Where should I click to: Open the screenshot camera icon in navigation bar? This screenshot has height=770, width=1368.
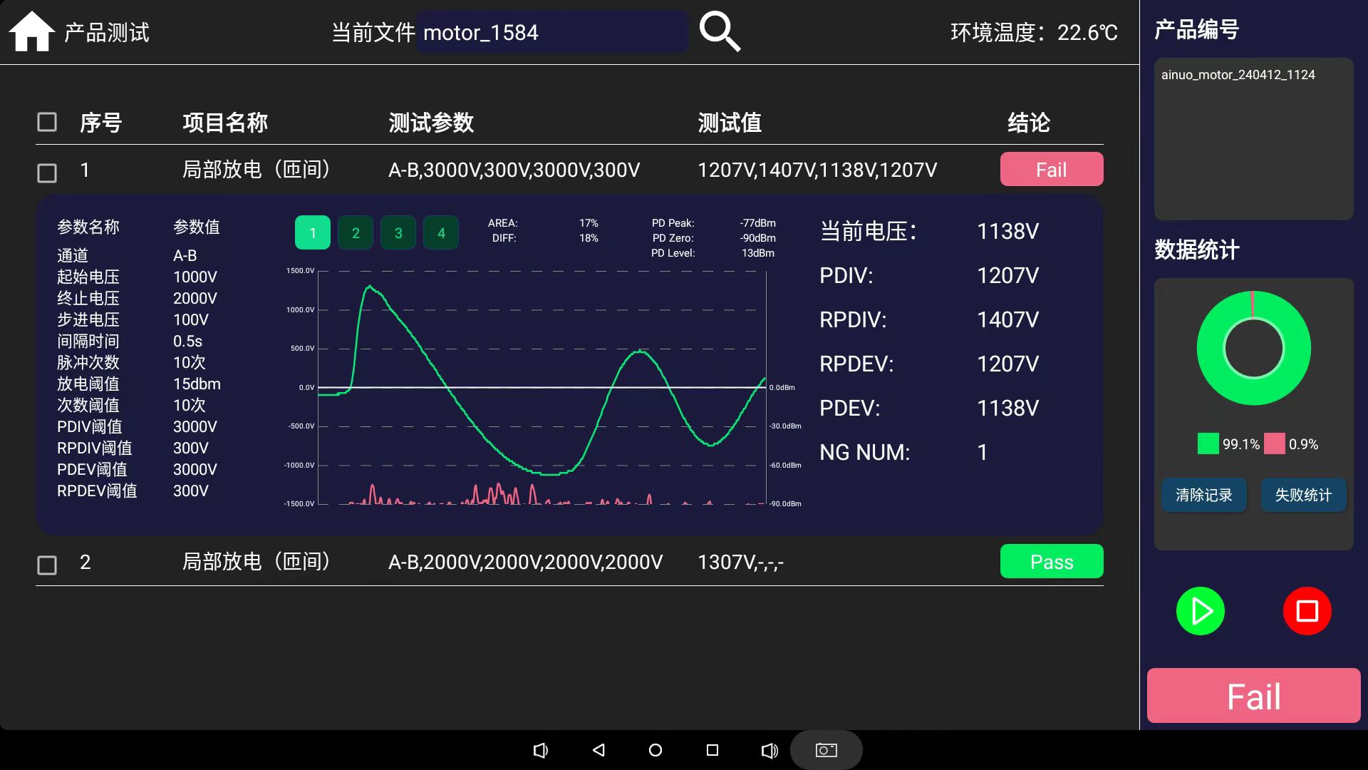(825, 750)
